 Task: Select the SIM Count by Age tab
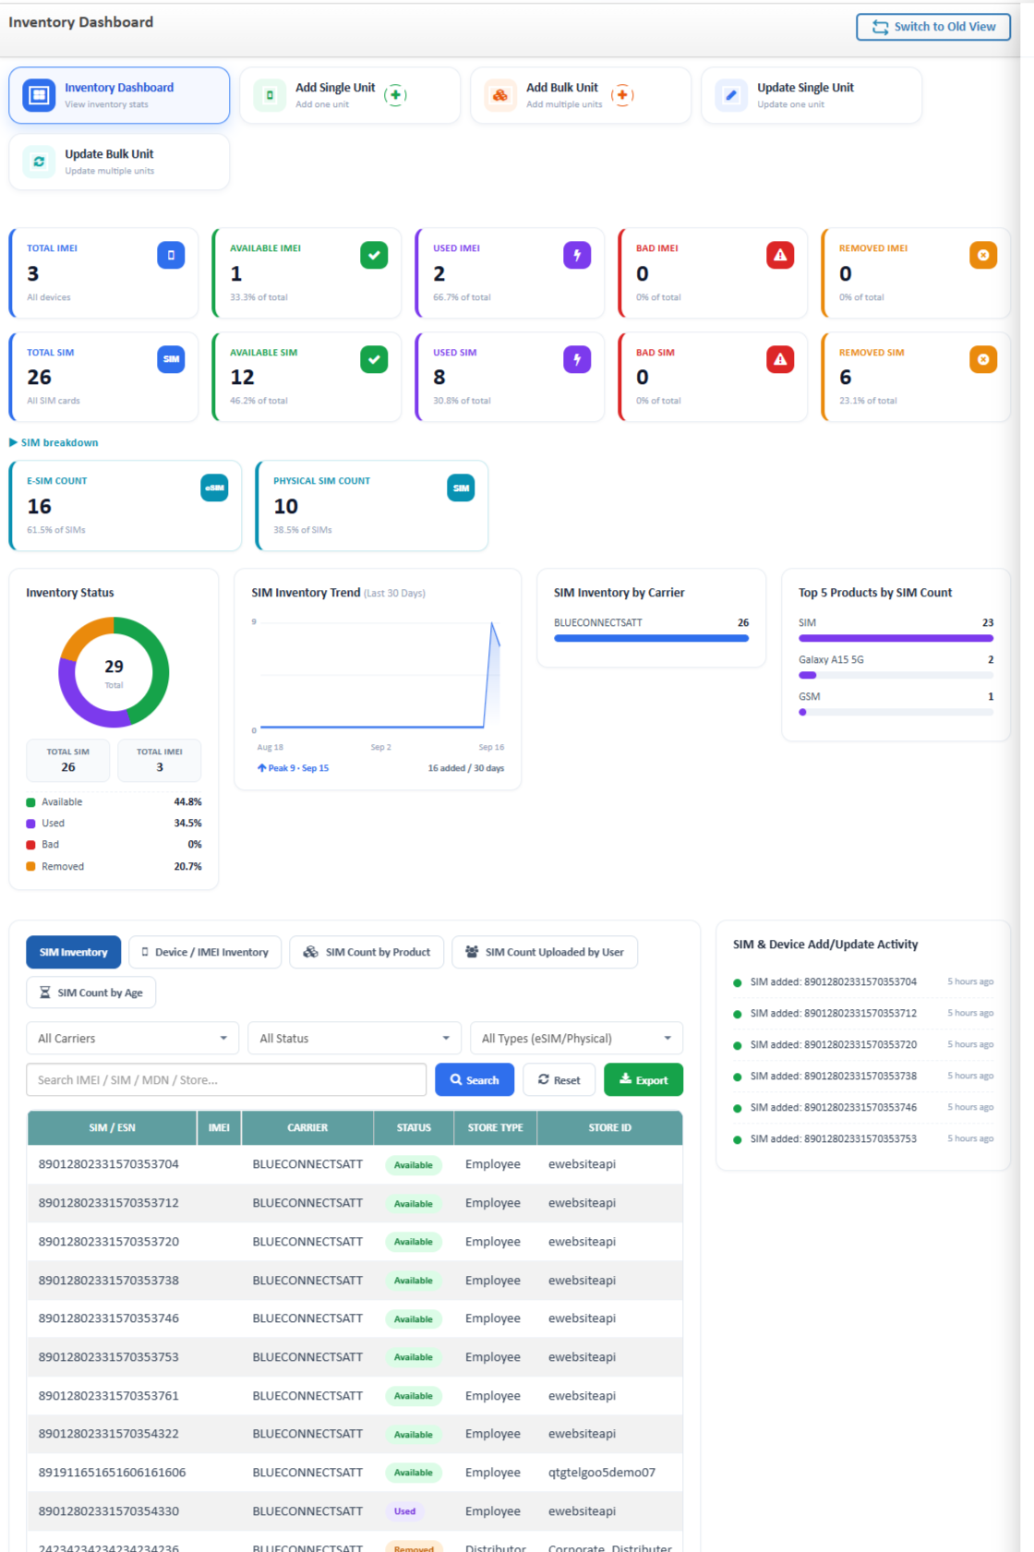(90, 993)
